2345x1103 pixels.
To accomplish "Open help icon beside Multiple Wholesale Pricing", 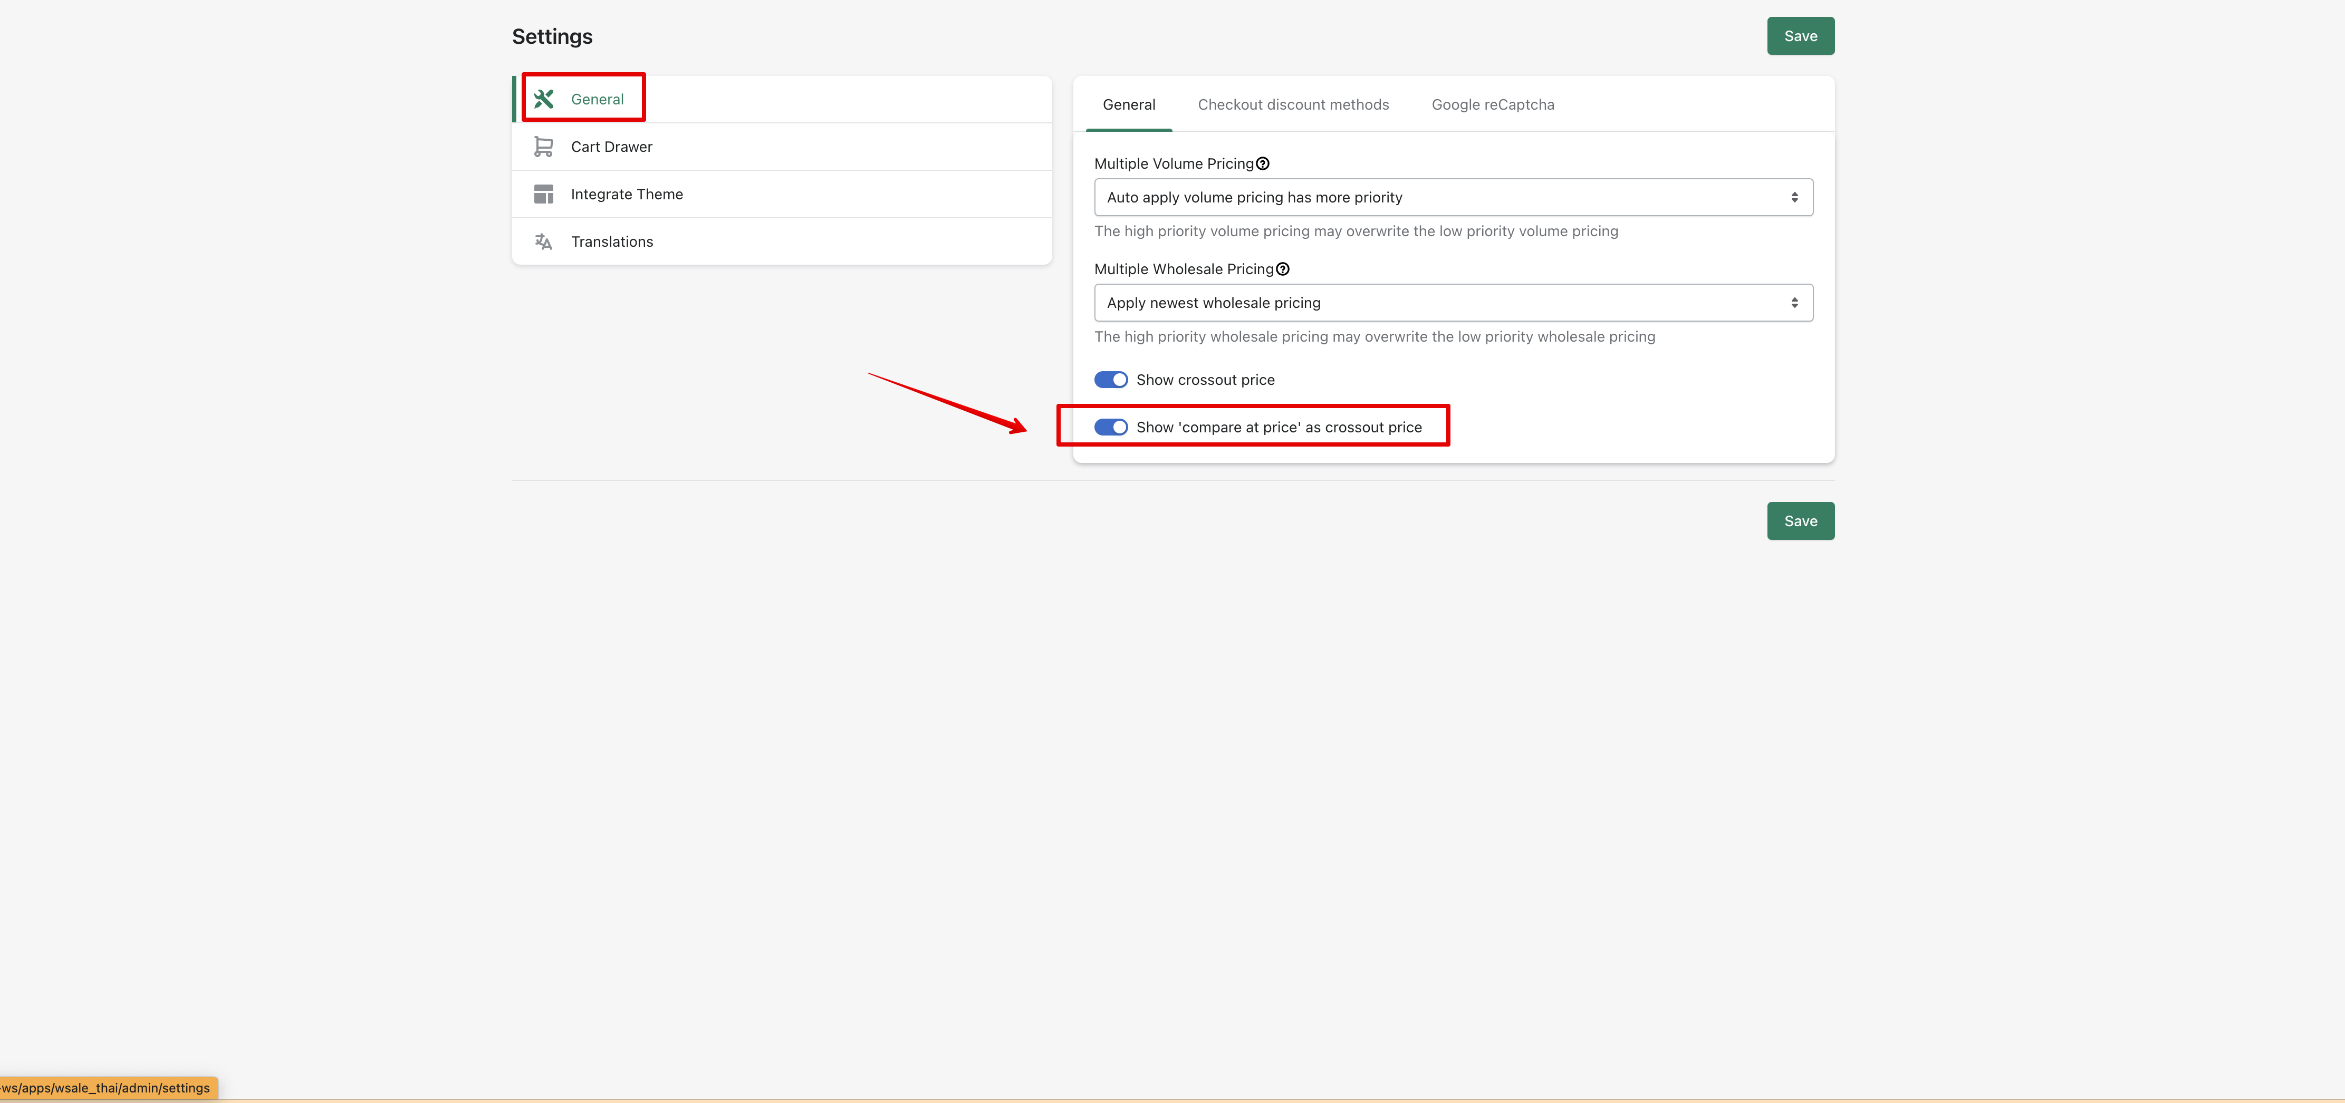I will click(x=1283, y=269).
